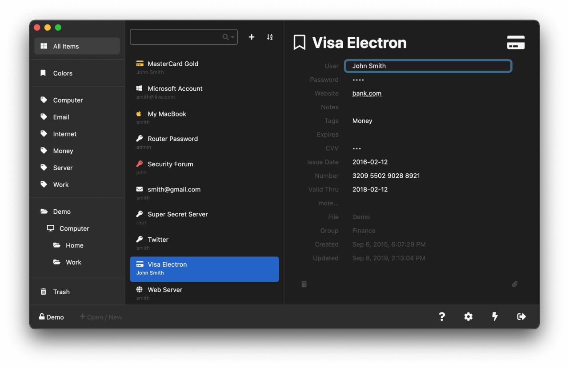Viewport: 569px width, 368px height.
Task: Open the Colors filter
Action: tap(63, 73)
